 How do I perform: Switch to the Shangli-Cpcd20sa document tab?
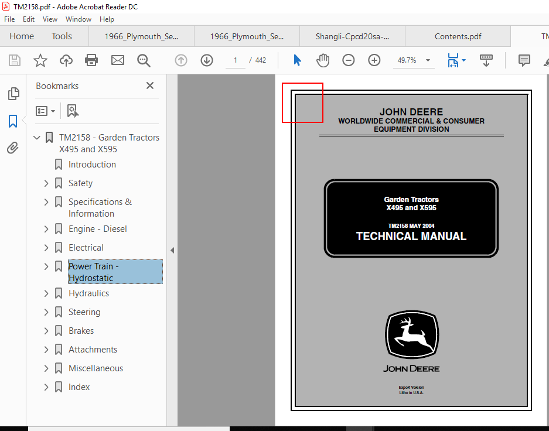pos(352,36)
